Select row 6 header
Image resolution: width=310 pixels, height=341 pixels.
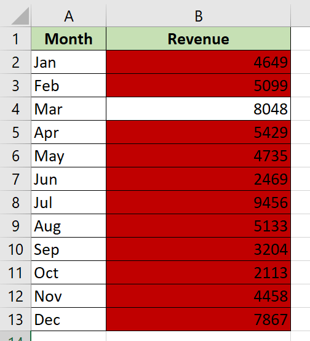coord(15,156)
